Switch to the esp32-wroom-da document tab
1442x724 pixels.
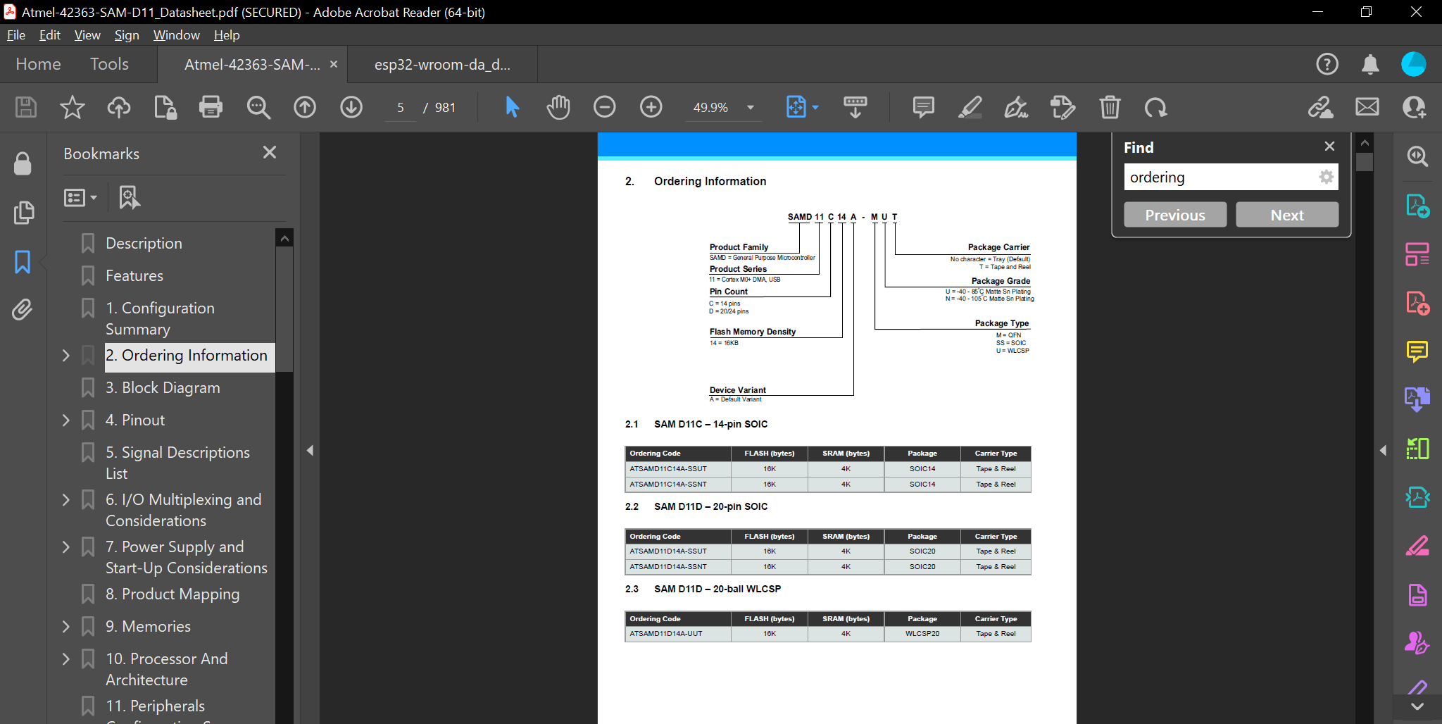(x=442, y=65)
